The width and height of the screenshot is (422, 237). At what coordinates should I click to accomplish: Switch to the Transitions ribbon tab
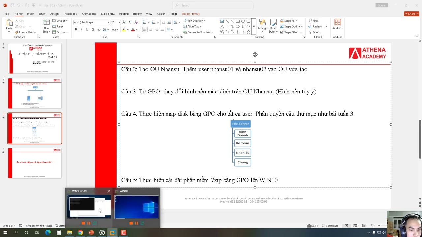[70, 14]
